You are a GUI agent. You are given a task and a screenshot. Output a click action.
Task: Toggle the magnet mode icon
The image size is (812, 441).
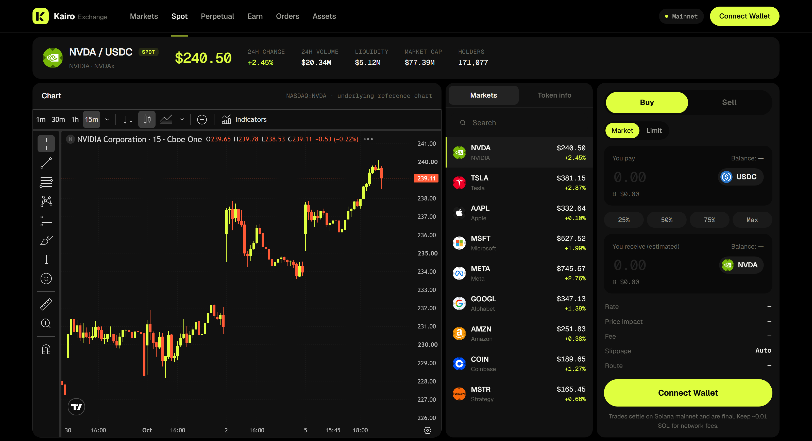click(x=46, y=350)
